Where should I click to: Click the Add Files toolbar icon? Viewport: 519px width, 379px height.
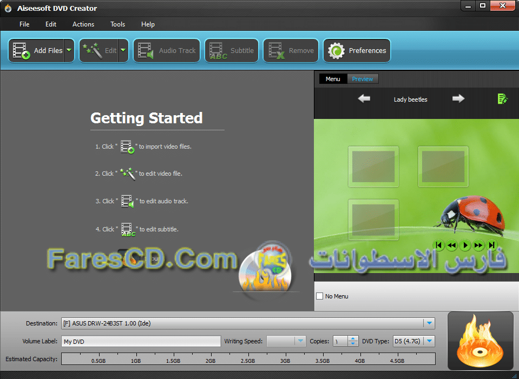[x=22, y=51]
